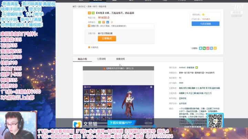Go to the 原神 breadcrumb link
The width and height of the screenshot is (248, 139).
point(89,7)
